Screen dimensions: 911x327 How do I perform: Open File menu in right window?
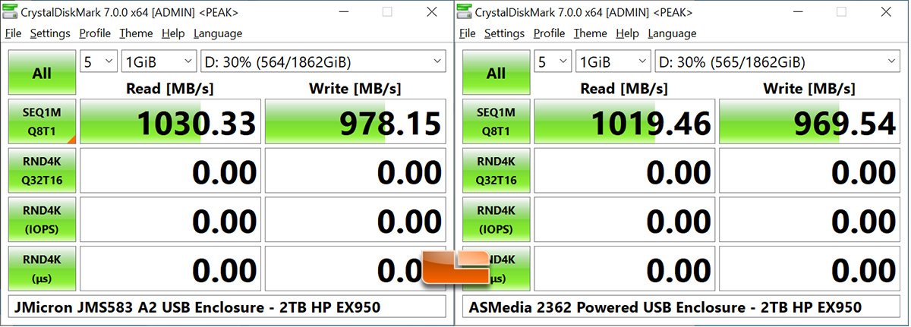[x=468, y=33]
